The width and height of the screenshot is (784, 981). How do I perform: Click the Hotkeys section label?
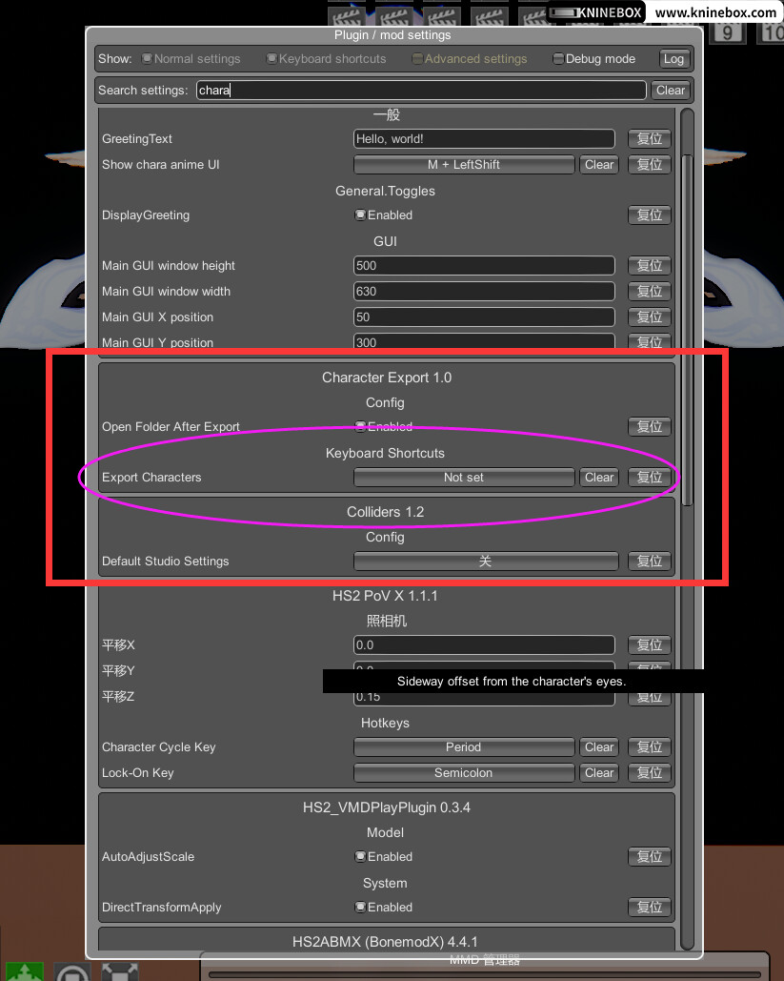[385, 723]
